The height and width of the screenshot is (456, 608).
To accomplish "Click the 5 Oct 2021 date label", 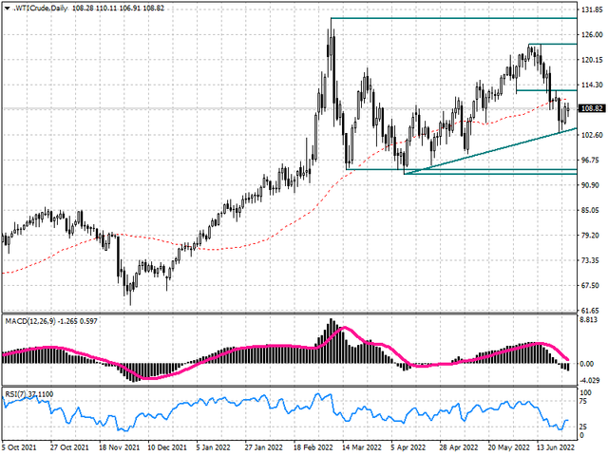I will [x=20, y=446].
